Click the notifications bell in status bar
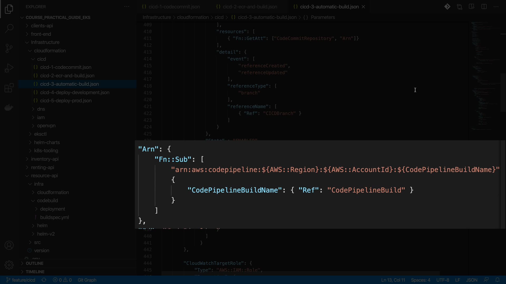The image size is (506, 284). pos(497,280)
